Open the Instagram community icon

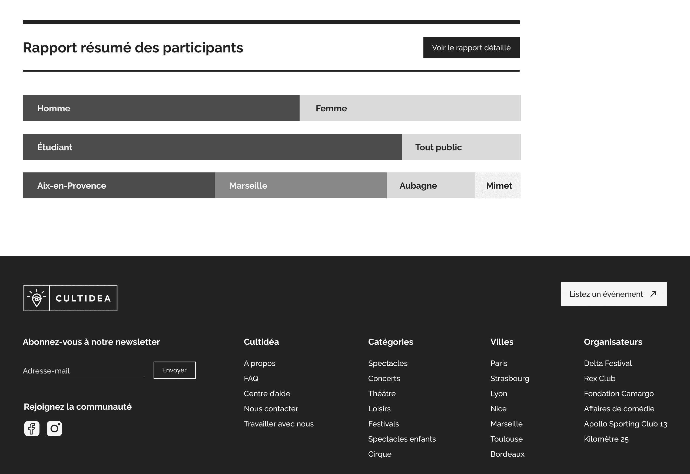[54, 429]
